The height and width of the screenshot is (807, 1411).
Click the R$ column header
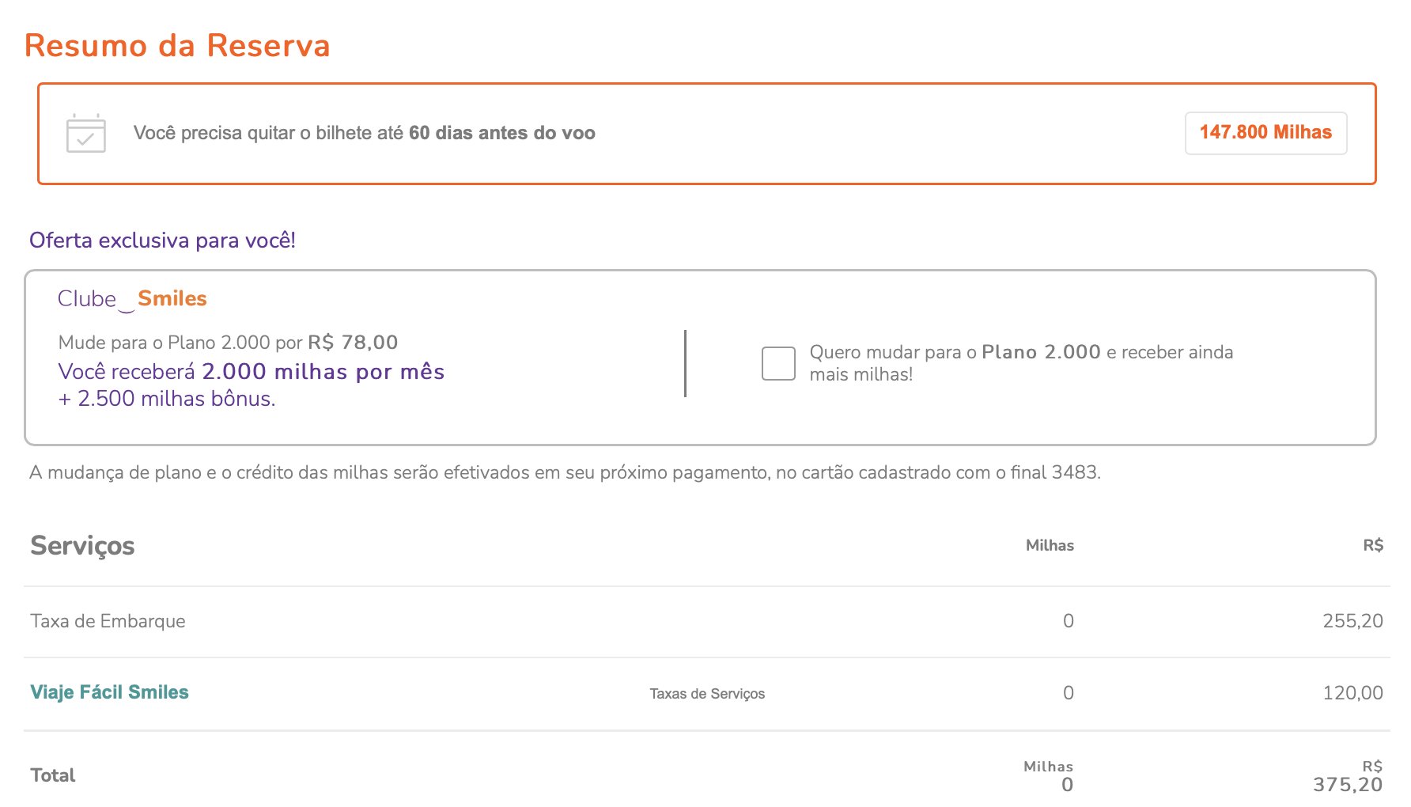click(x=1373, y=545)
